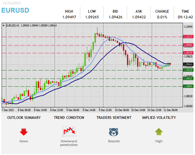Click the 11/12/2015 date text
This screenshot has width=195, height=155.
(x=12, y=3)
